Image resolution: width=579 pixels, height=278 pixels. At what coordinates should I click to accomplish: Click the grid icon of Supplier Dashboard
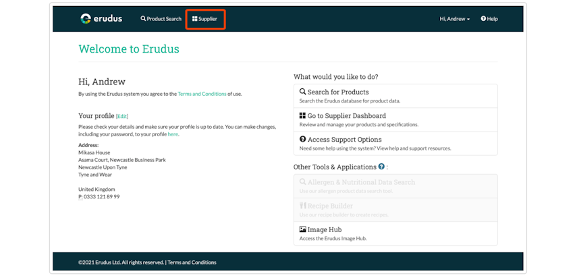tap(302, 115)
